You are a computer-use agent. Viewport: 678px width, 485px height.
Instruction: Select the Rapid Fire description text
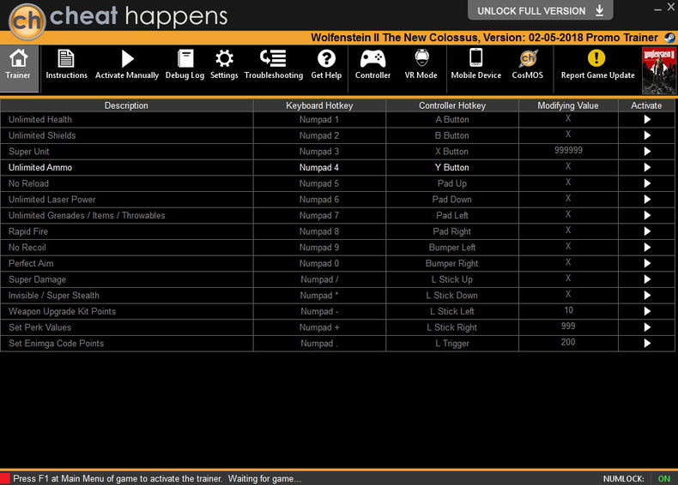point(28,231)
